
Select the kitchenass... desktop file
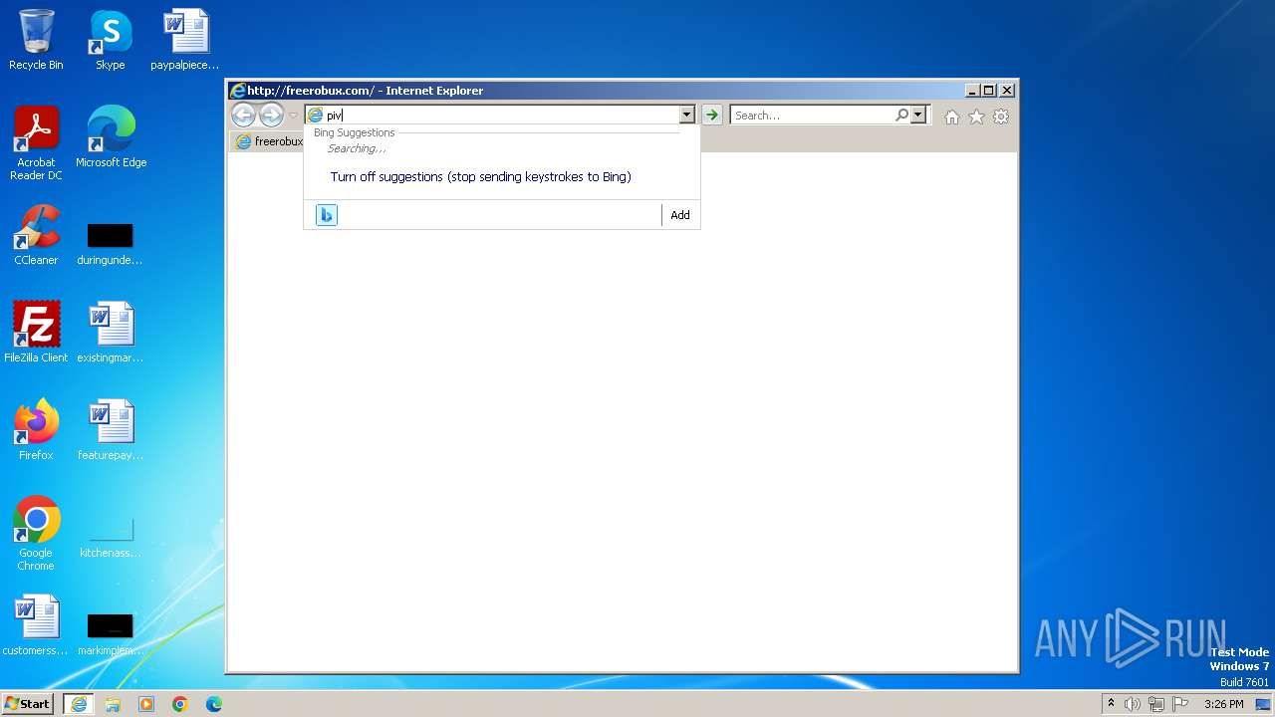click(x=111, y=536)
